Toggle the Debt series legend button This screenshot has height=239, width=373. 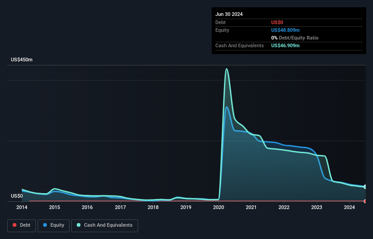click(x=22, y=225)
